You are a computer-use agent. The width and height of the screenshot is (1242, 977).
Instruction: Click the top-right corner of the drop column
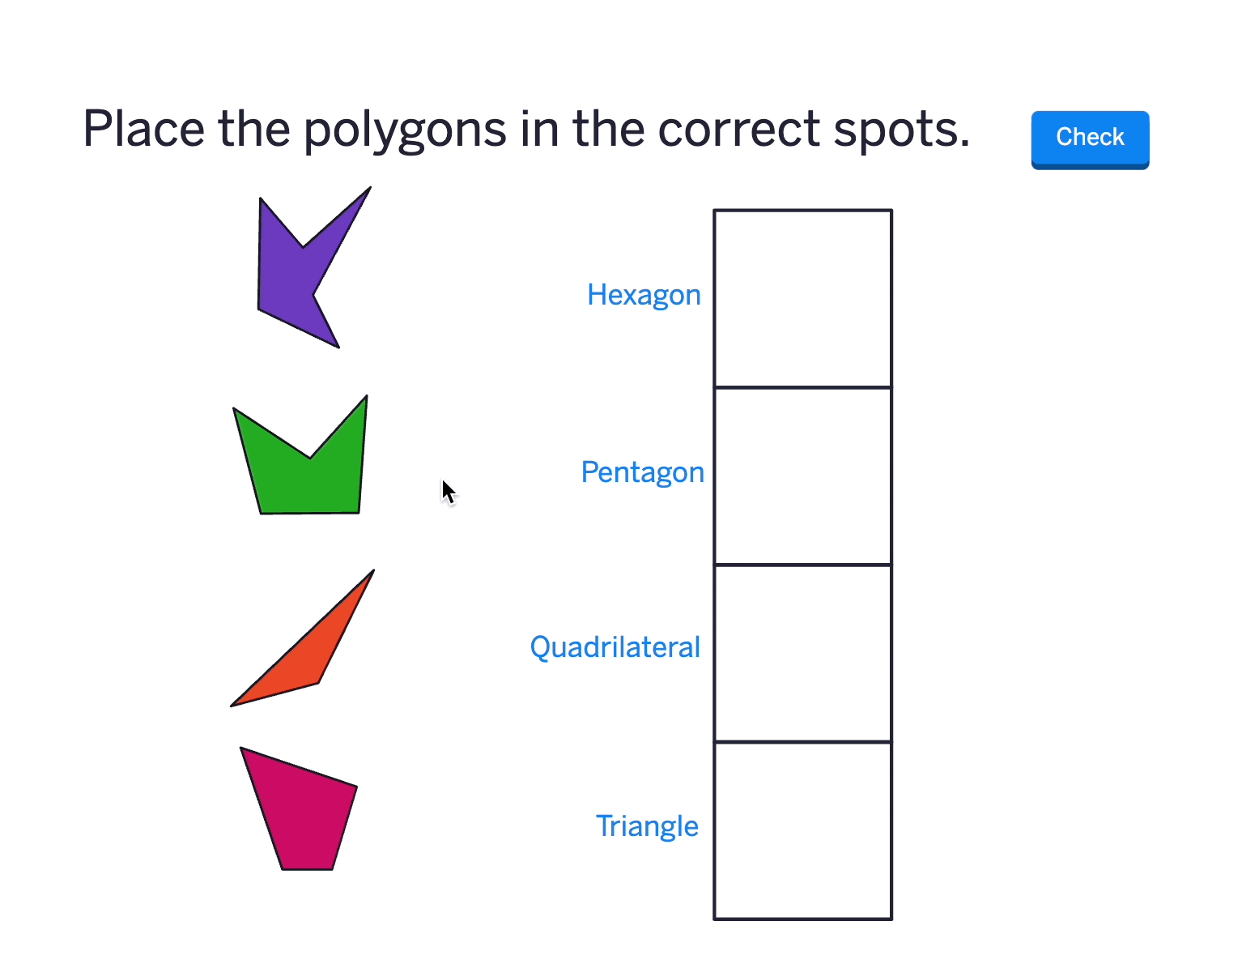coord(891,209)
